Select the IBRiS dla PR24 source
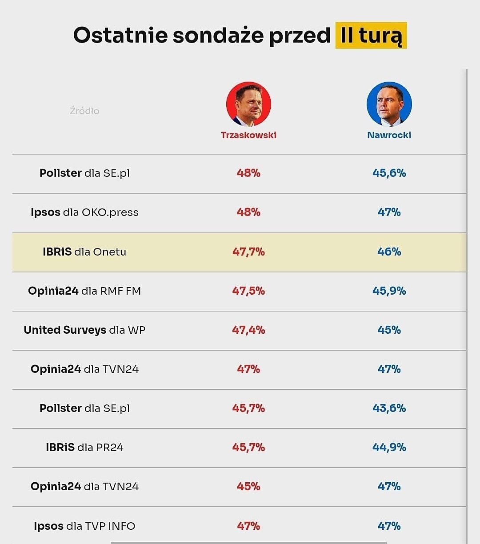480x544 pixels. (84, 448)
